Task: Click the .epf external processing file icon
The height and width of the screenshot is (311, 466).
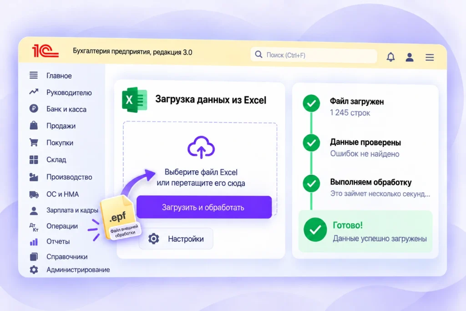Action: pos(120,218)
